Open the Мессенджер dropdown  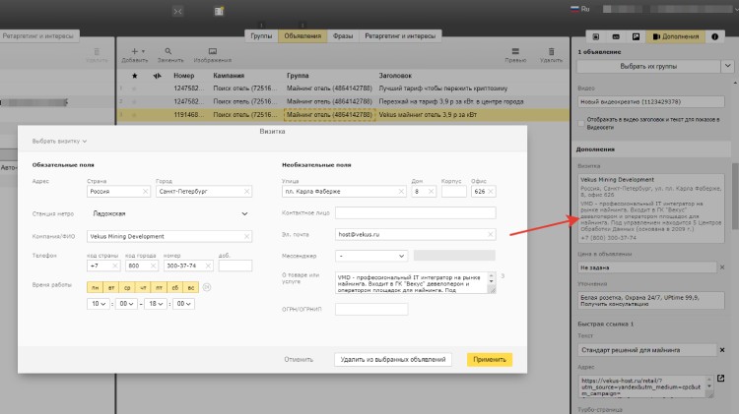tap(371, 256)
